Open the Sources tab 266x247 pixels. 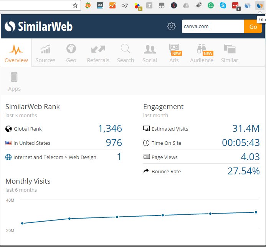pyautogui.click(x=45, y=53)
